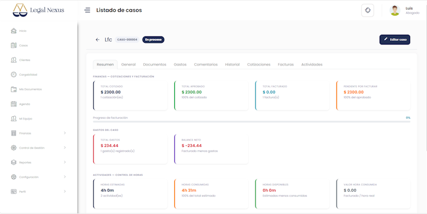This screenshot has height=214, width=427.
Task: Click the Legal Nexus logo
Action: pyautogui.click(x=38, y=10)
